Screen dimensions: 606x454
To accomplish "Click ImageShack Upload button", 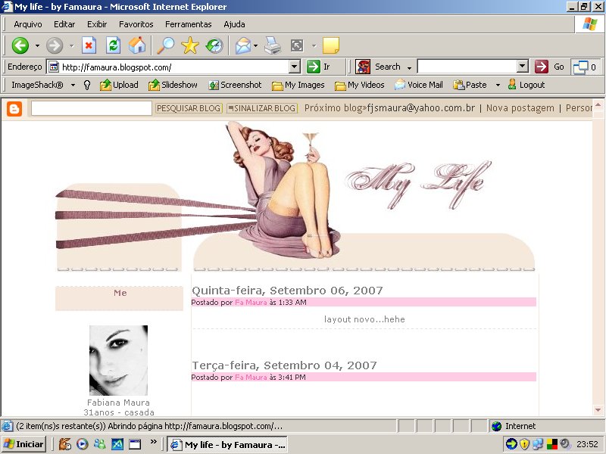I will pyautogui.click(x=119, y=85).
